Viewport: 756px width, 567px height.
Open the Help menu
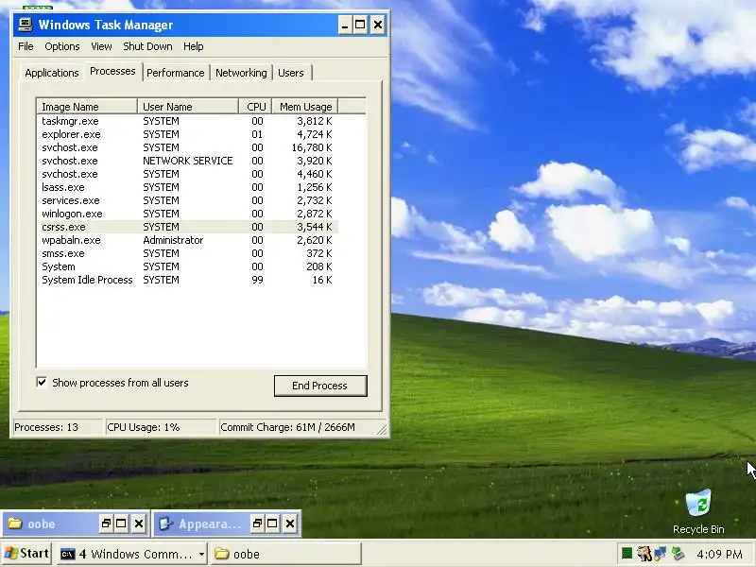coord(194,46)
